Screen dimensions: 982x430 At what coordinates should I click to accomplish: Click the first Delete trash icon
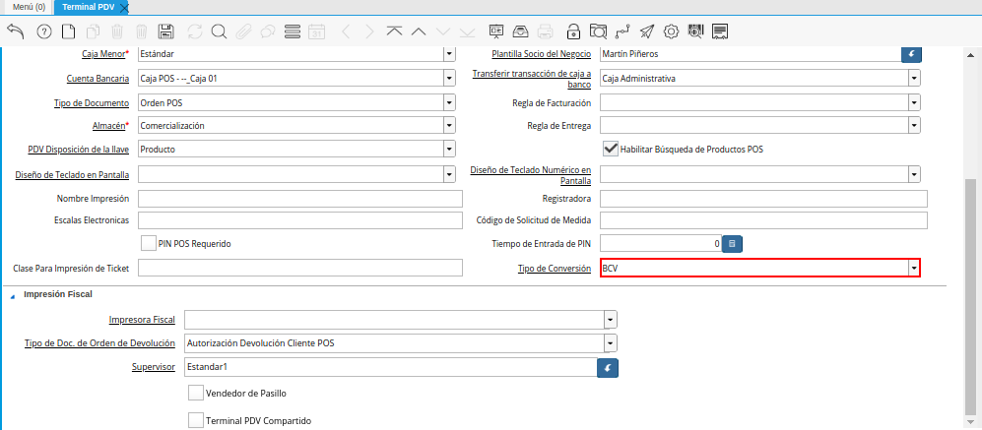click(118, 31)
